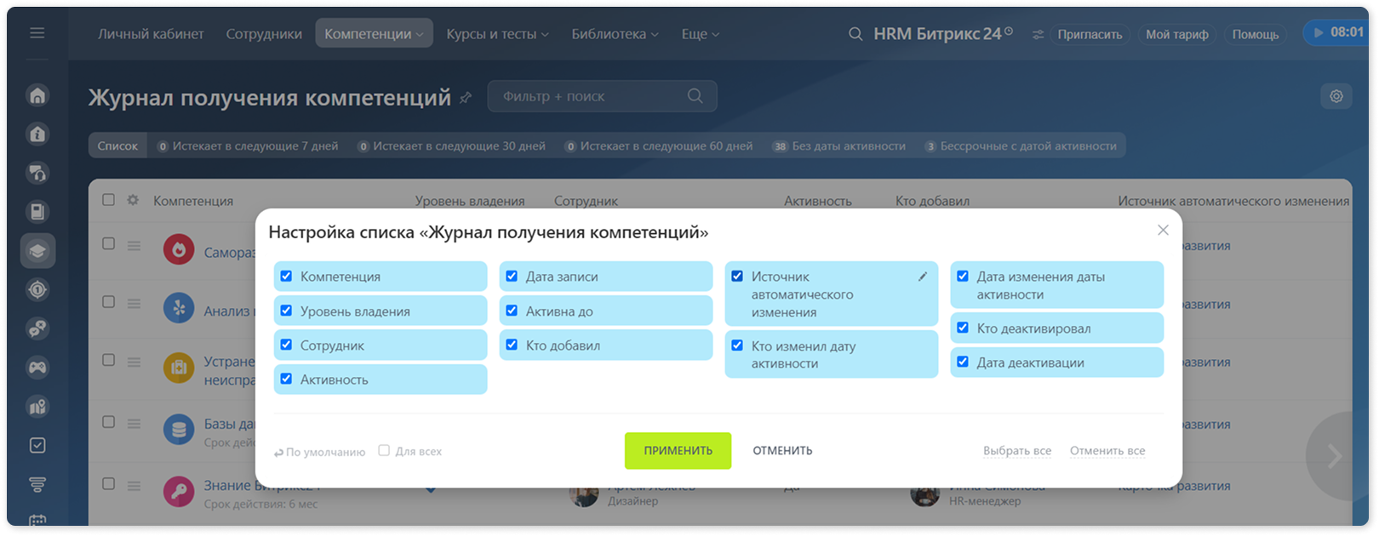Expand the Курсы и тесты dropdown
The image size is (1379, 536).
point(498,34)
